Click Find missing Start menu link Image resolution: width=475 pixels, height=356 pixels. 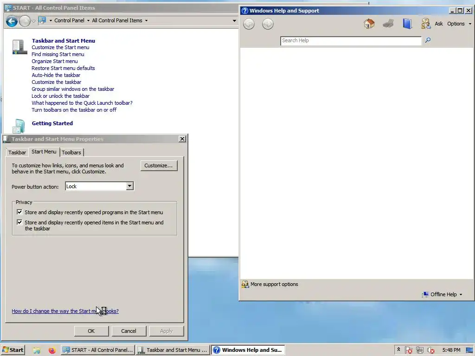(x=58, y=54)
